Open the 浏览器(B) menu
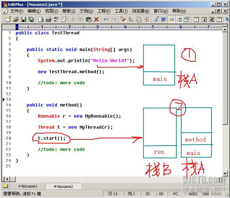Screen dimensions: 230x198 (x=140, y=11)
